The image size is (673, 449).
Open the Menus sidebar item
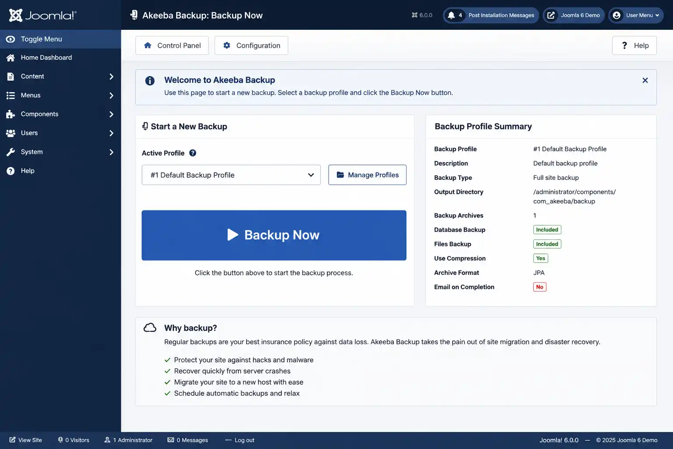(x=60, y=95)
